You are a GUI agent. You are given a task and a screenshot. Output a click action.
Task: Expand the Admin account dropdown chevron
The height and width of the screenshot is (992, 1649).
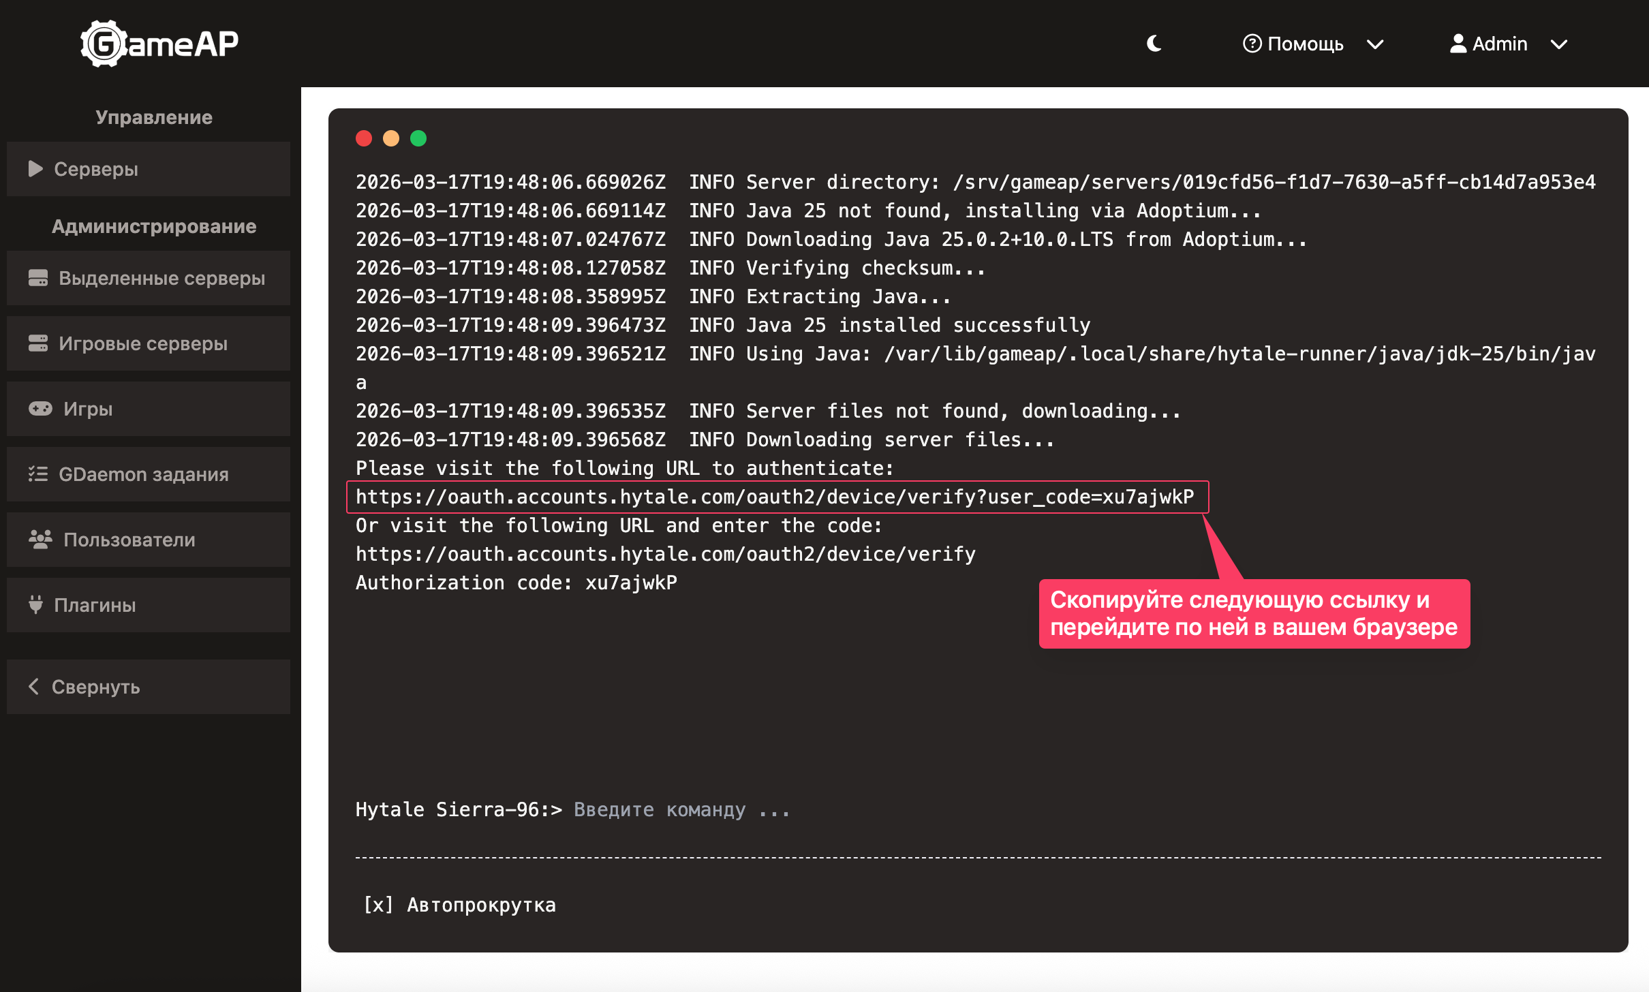[x=1559, y=44]
